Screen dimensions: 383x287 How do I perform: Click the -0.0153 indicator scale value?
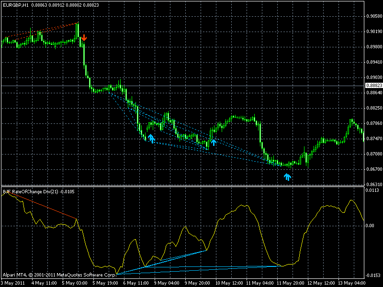coord(372,276)
